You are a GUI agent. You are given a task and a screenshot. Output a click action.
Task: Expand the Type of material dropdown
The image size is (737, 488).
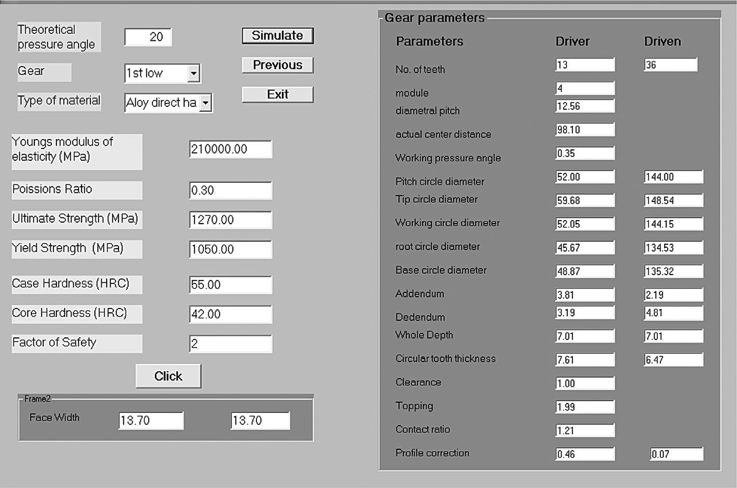coord(206,103)
